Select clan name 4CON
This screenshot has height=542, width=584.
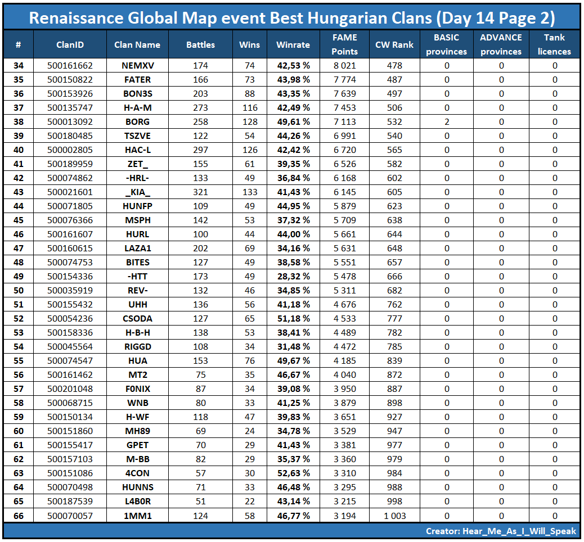[138, 473]
